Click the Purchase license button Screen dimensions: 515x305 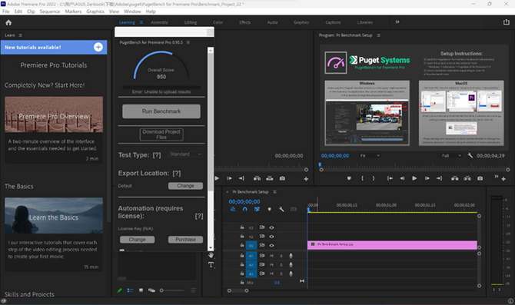[185, 240]
